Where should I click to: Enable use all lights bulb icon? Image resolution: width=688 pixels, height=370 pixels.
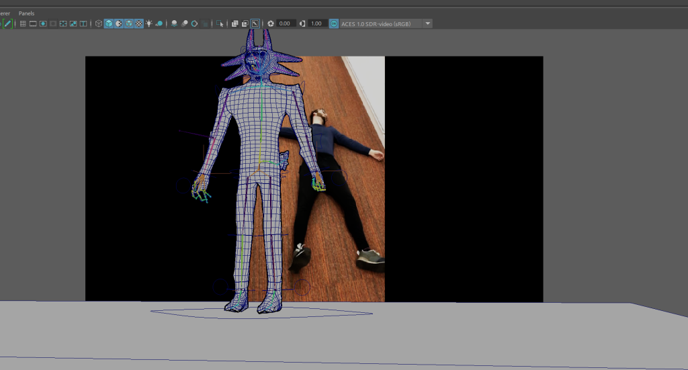point(149,24)
